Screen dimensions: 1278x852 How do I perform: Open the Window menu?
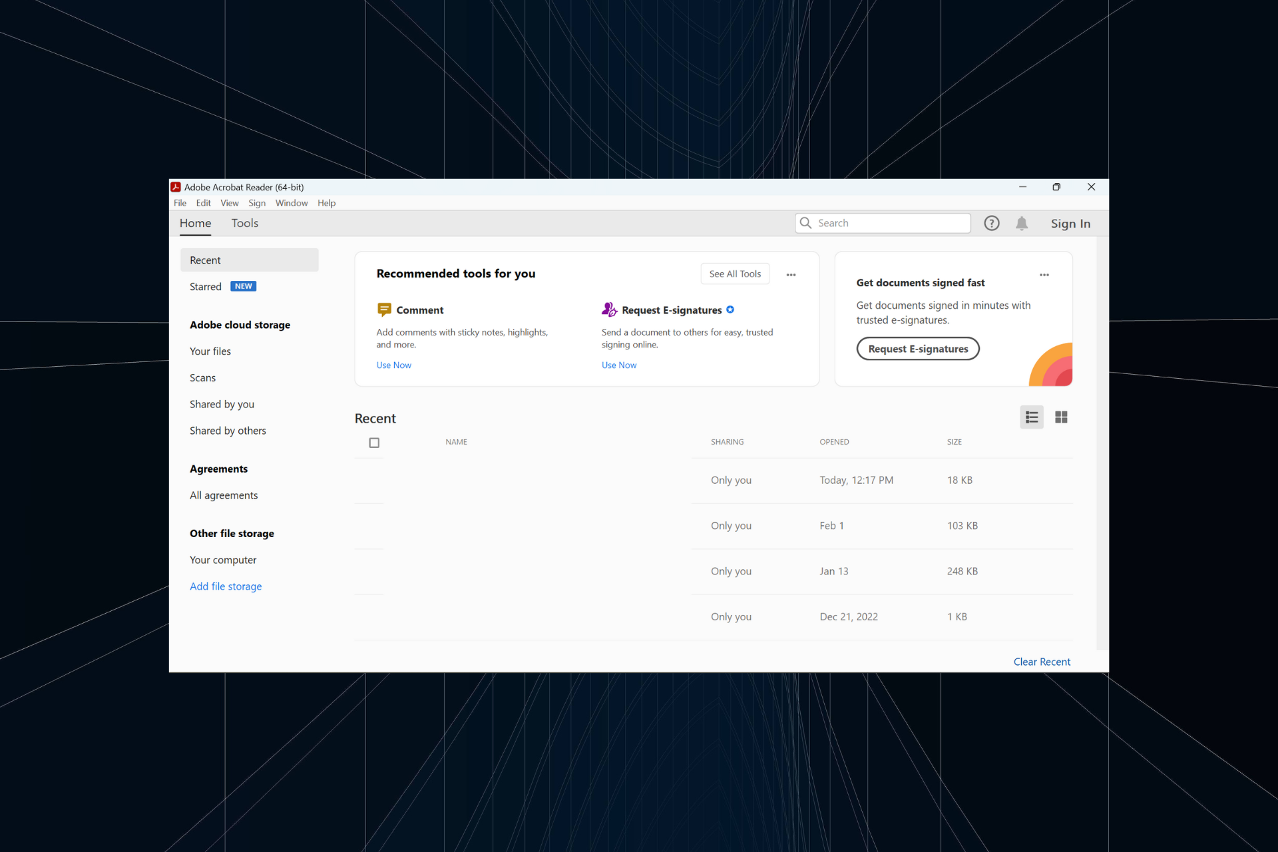(292, 203)
